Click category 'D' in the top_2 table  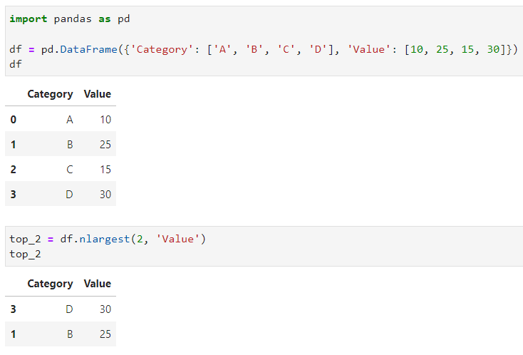click(x=69, y=309)
